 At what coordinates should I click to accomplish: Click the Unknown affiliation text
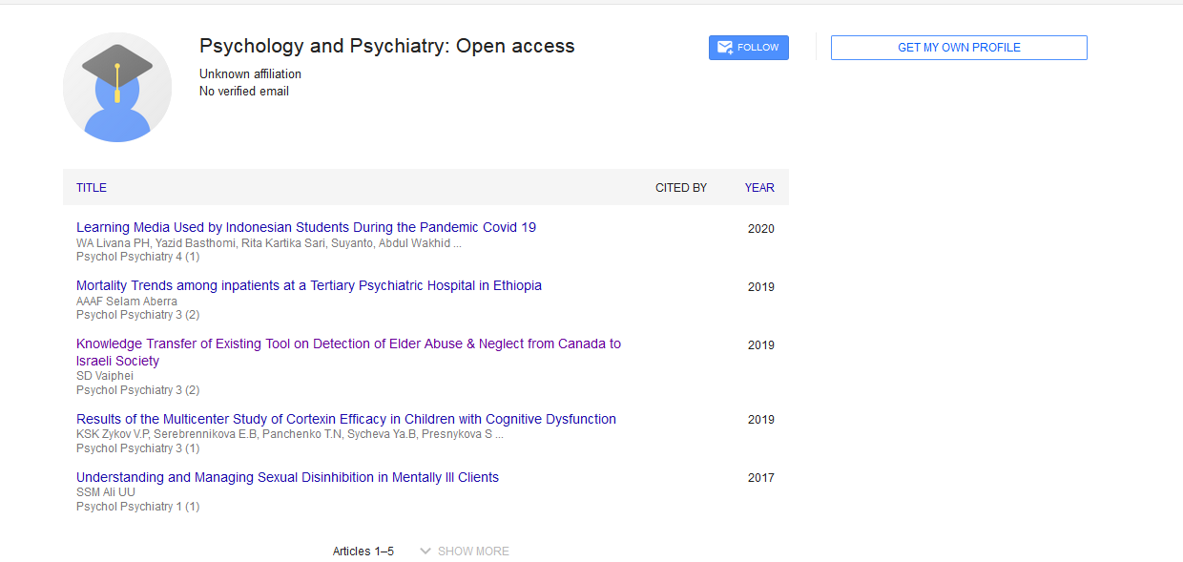250,74
